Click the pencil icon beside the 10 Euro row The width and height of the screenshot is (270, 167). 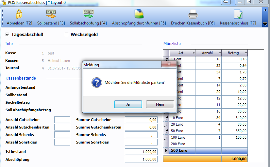166,118
